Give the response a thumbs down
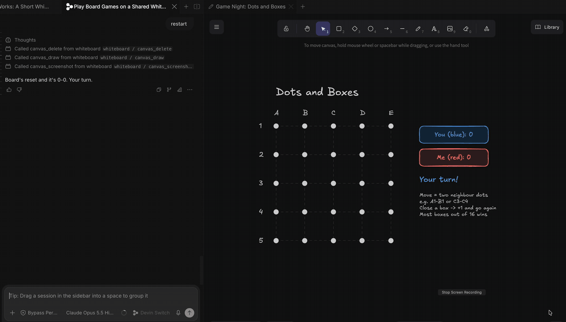 tap(19, 89)
